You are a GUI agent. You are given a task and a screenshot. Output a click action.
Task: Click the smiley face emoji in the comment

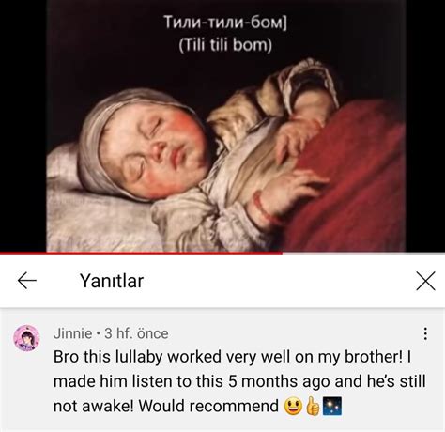coord(293,406)
